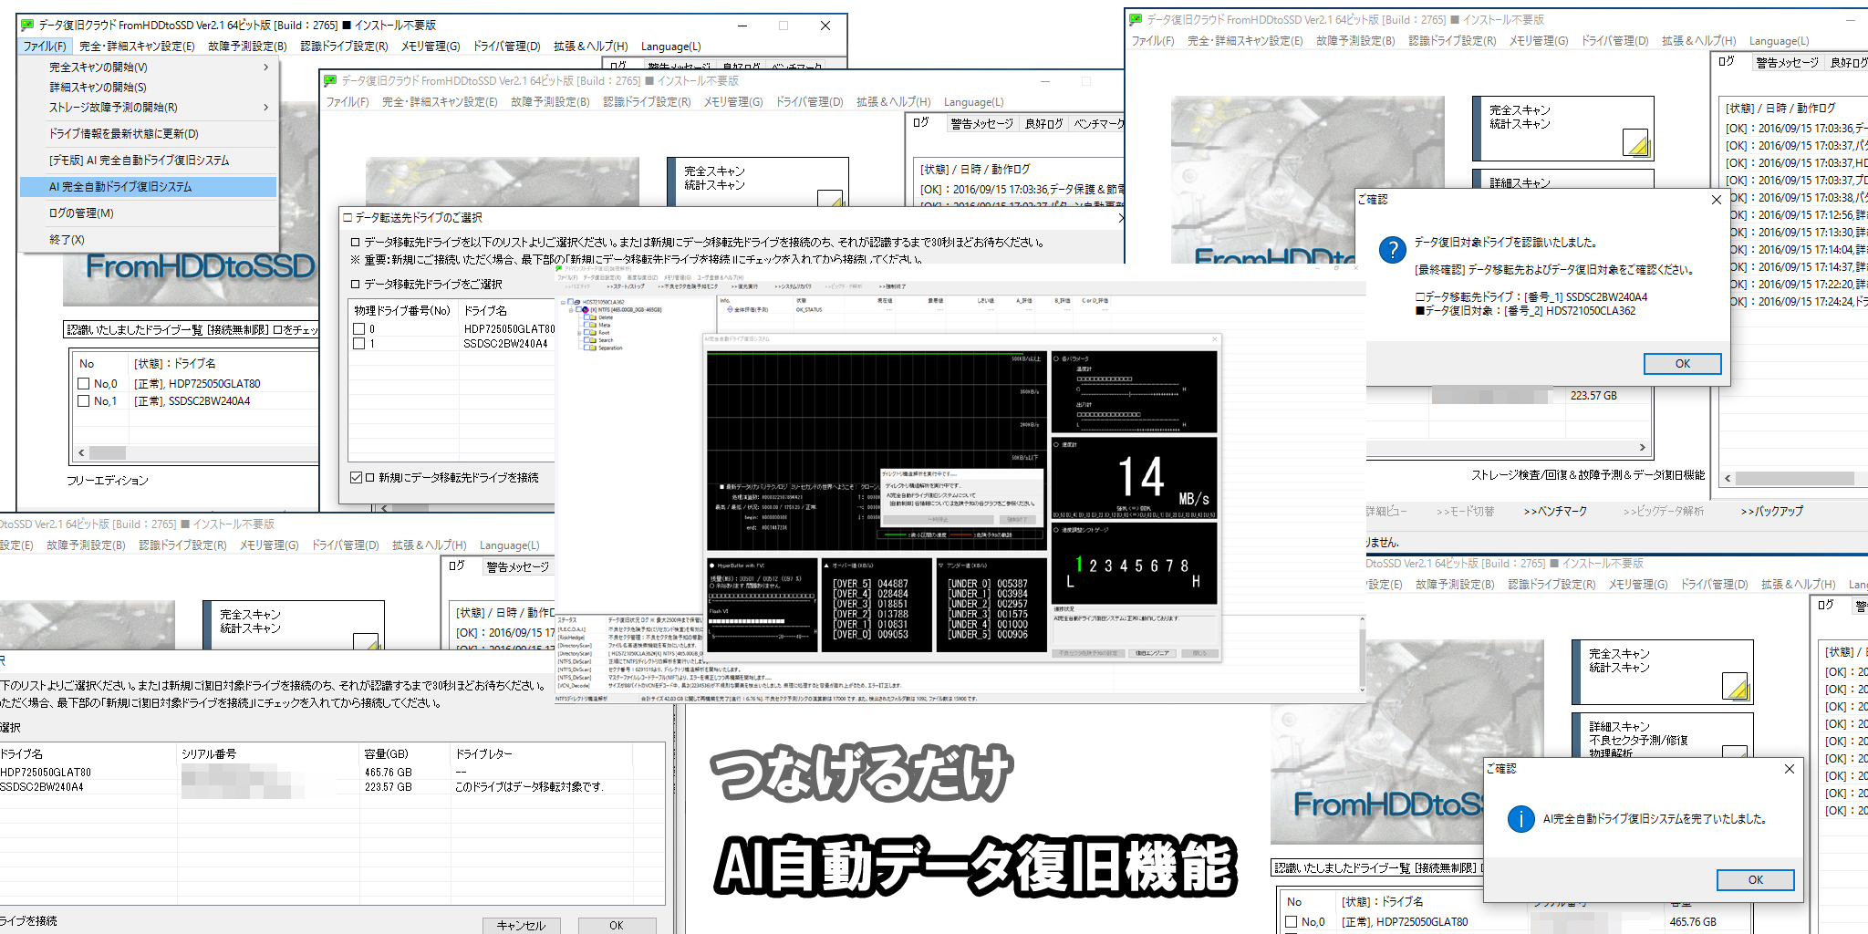Click the yellow triangle icon on the 完全スキャン button behind the drive-recognized dialog
Image resolution: width=1868 pixels, height=934 pixels.
[1635, 142]
